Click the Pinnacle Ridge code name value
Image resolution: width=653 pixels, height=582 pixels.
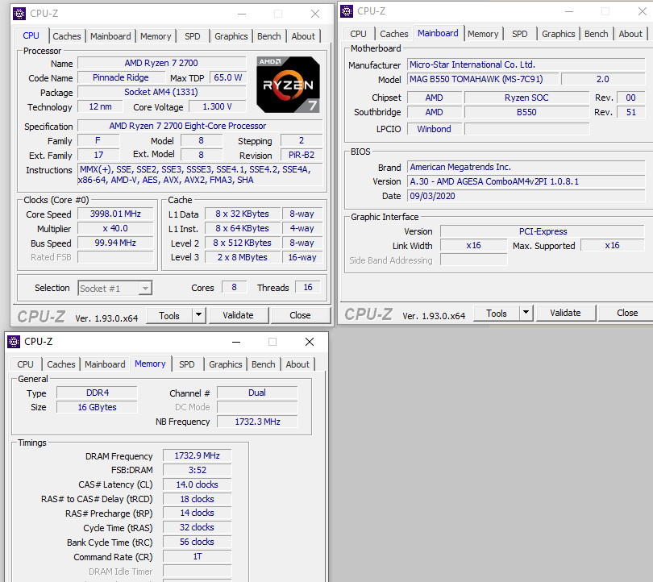[x=121, y=78]
